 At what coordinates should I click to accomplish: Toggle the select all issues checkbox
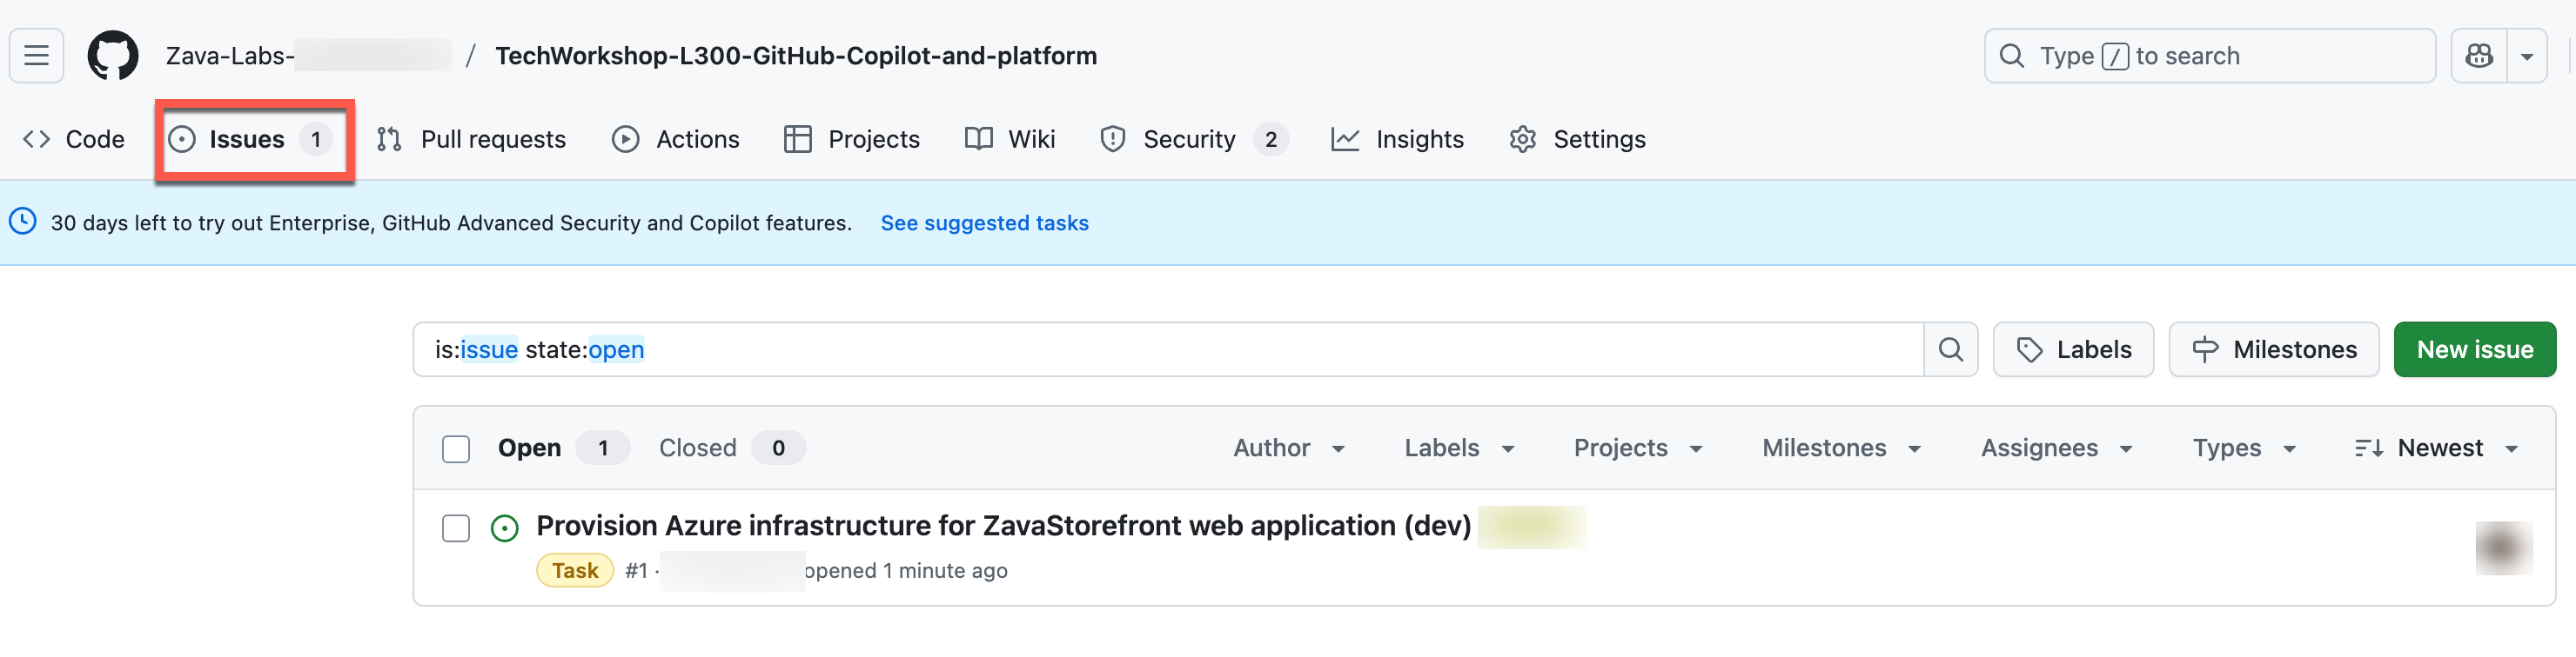click(456, 449)
